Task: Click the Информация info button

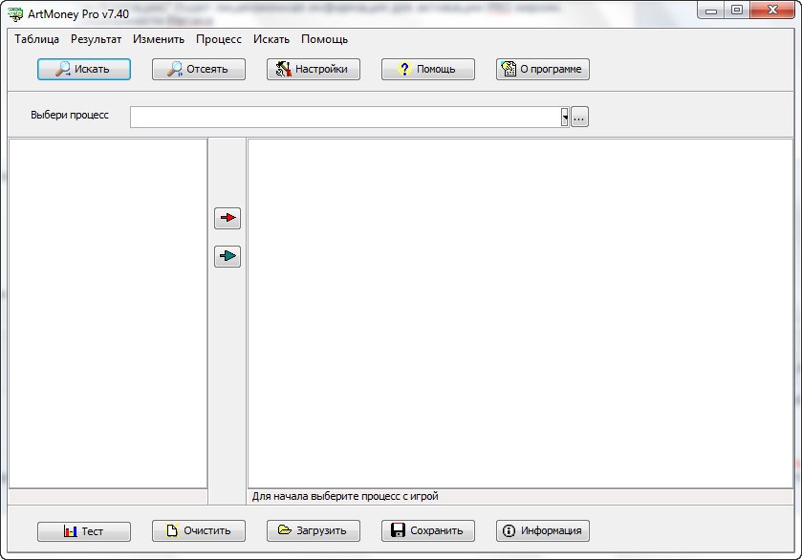Action: (x=542, y=530)
